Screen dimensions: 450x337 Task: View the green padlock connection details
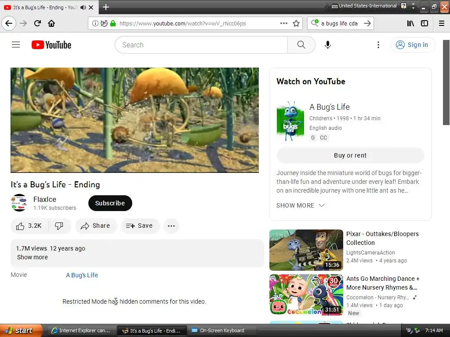tap(113, 23)
